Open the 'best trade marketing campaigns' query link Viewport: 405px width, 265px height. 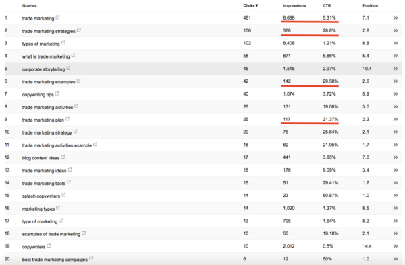(x=55, y=260)
